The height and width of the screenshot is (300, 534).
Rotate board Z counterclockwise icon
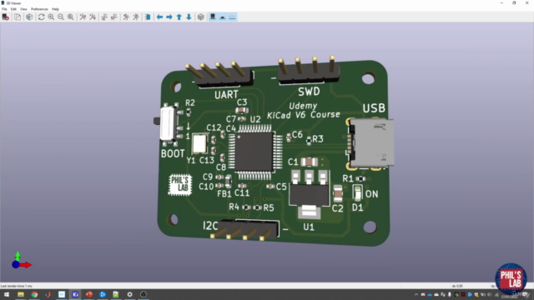tap(135, 17)
